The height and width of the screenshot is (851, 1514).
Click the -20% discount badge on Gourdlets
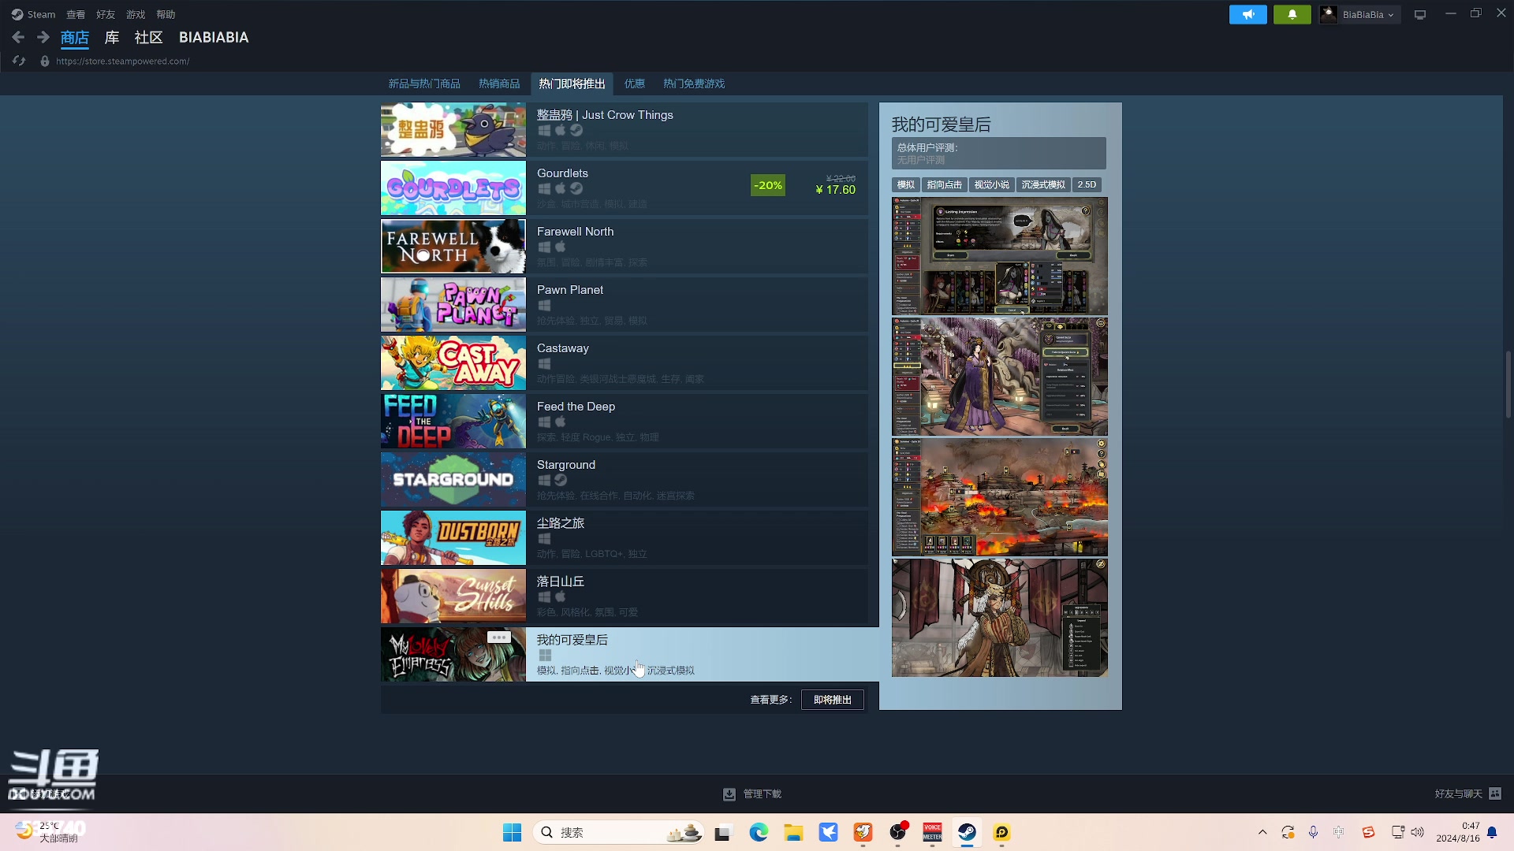click(768, 186)
